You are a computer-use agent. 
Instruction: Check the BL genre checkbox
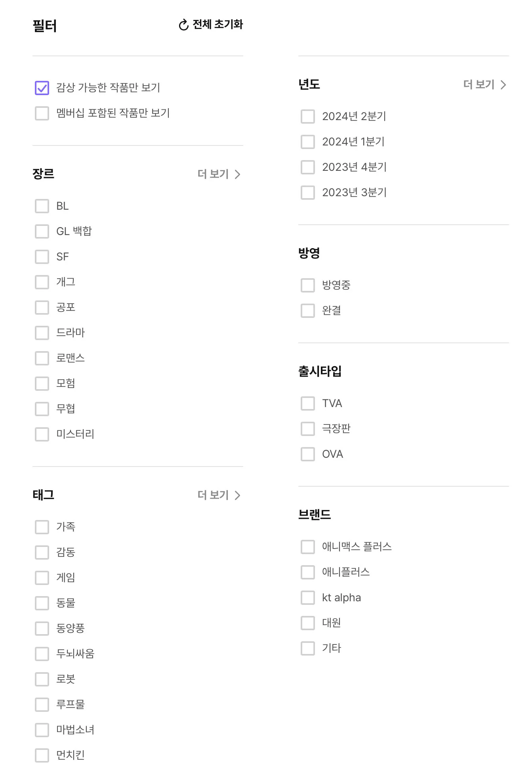tap(41, 206)
